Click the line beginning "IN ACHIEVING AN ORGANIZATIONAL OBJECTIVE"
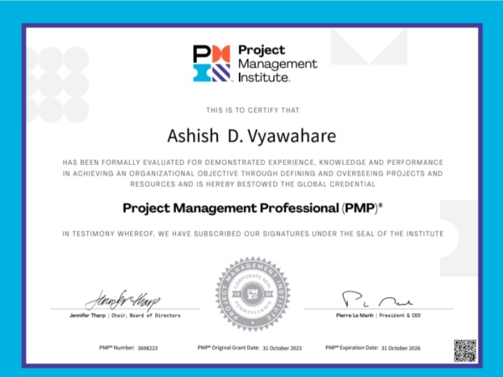The image size is (503, 377). pos(253,173)
